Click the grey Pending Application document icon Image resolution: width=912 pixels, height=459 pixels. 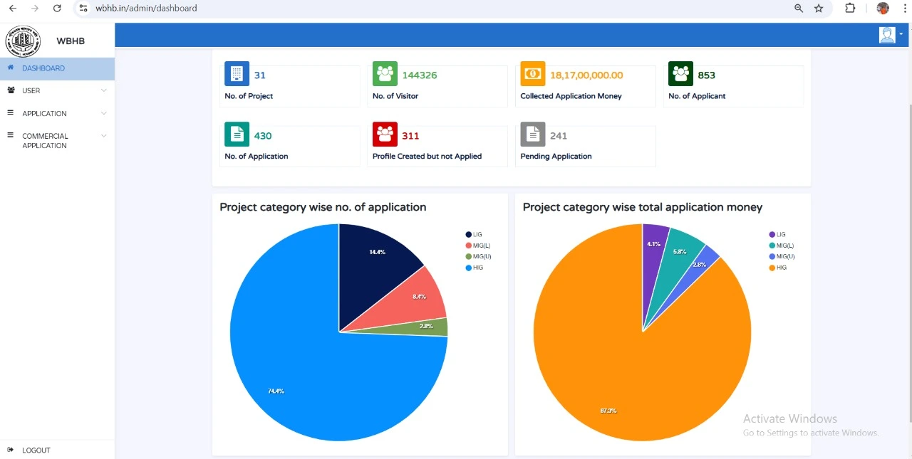533,134
